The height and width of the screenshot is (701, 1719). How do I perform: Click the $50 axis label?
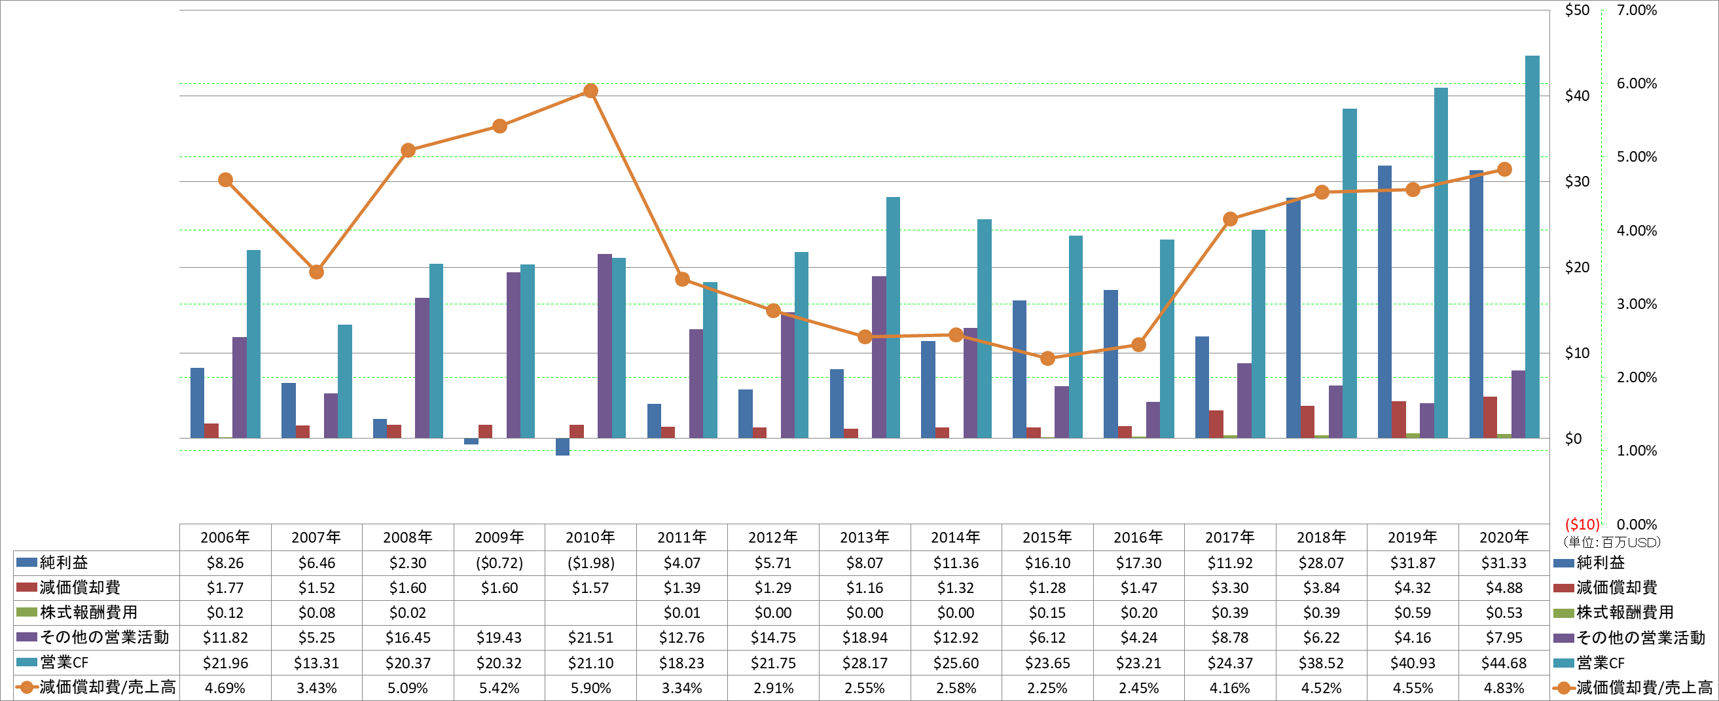(1577, 10)
